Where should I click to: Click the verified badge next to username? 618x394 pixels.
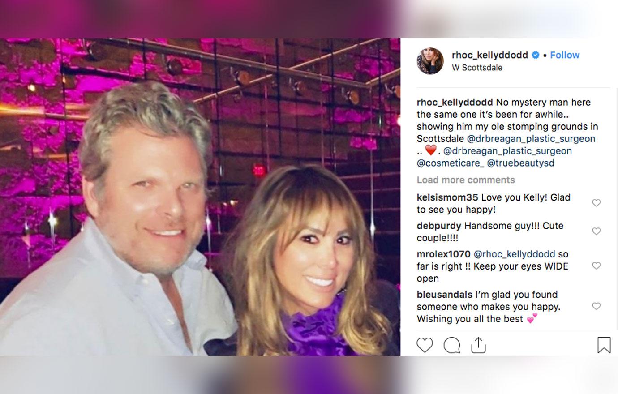click(x=536, y=55)
